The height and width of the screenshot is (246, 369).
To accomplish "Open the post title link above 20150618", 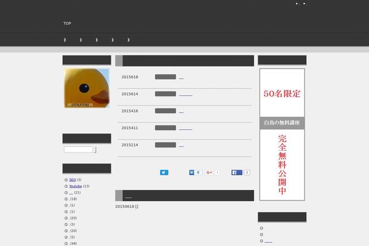I will [129, 197].
